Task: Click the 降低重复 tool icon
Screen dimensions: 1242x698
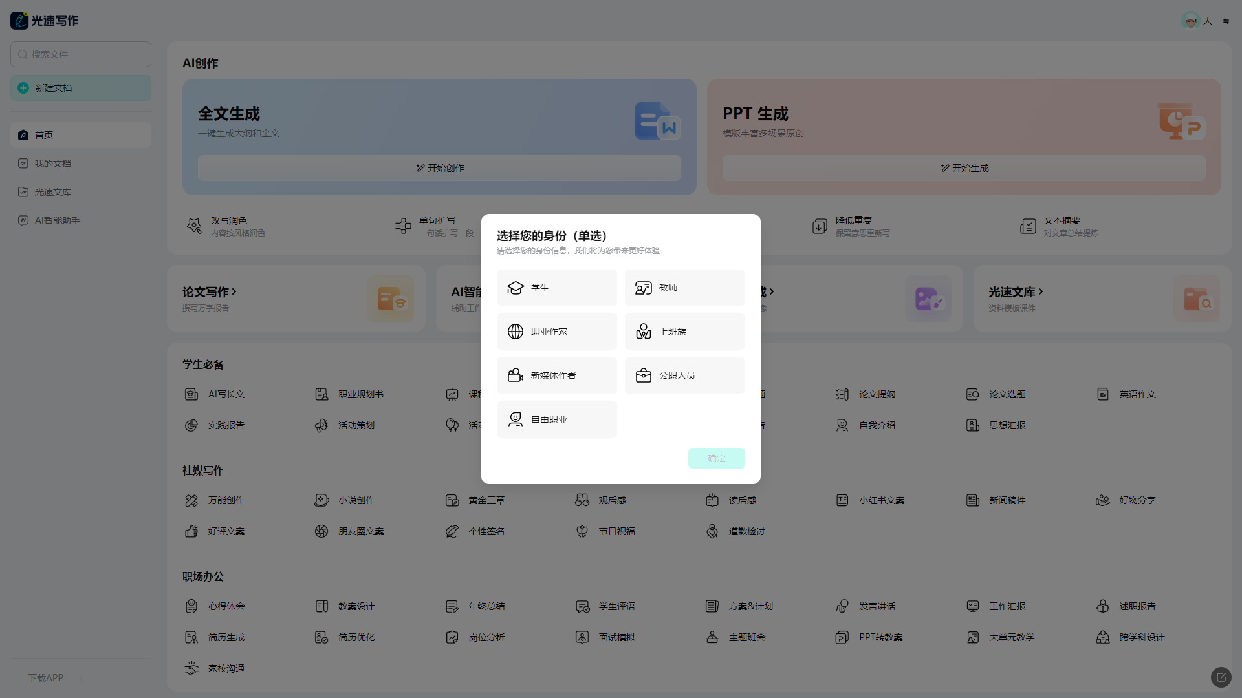Action: [x=820, y=226]
